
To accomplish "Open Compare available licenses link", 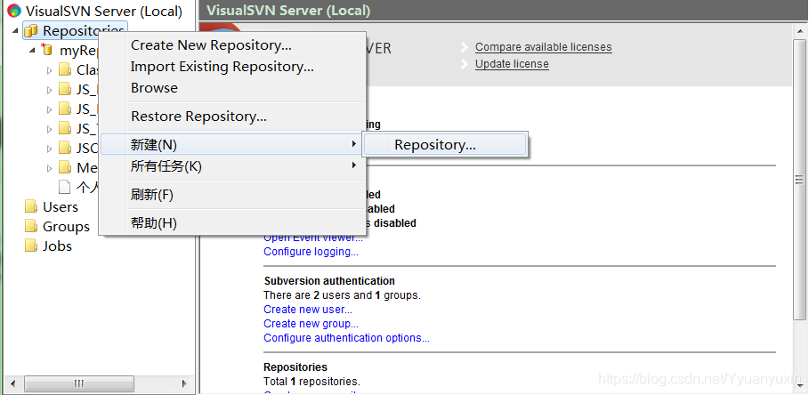I will (x=543, y=47).
